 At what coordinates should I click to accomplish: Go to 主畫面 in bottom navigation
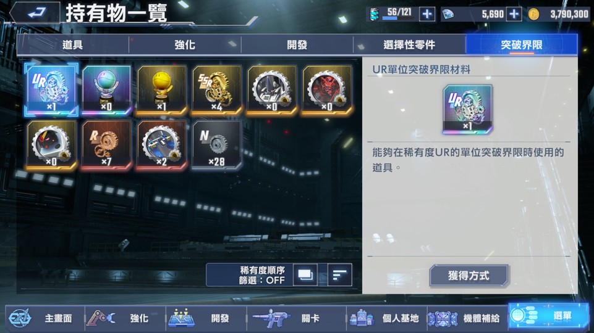pyautogui.click(x=45, y=318)
